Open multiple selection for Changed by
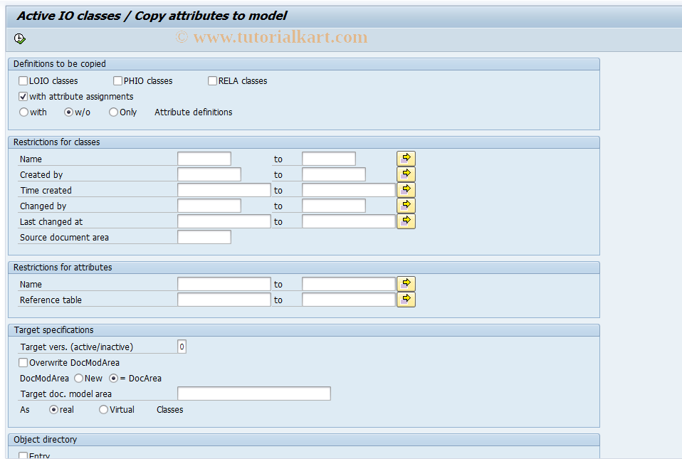Image resolution: width=682 pixels, height=459 pixels. 406,206
